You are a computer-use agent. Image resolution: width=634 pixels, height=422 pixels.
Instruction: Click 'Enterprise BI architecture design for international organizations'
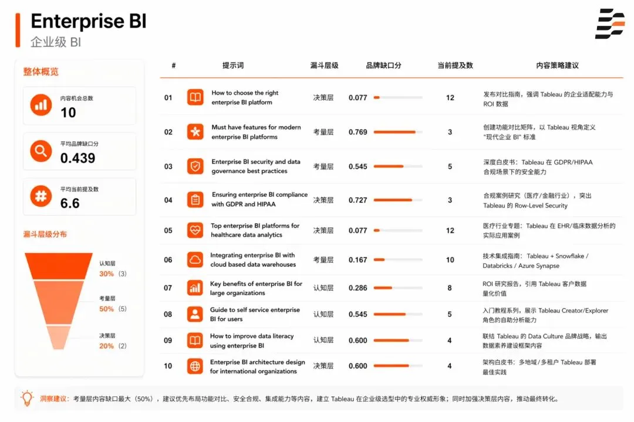[257, 366]
